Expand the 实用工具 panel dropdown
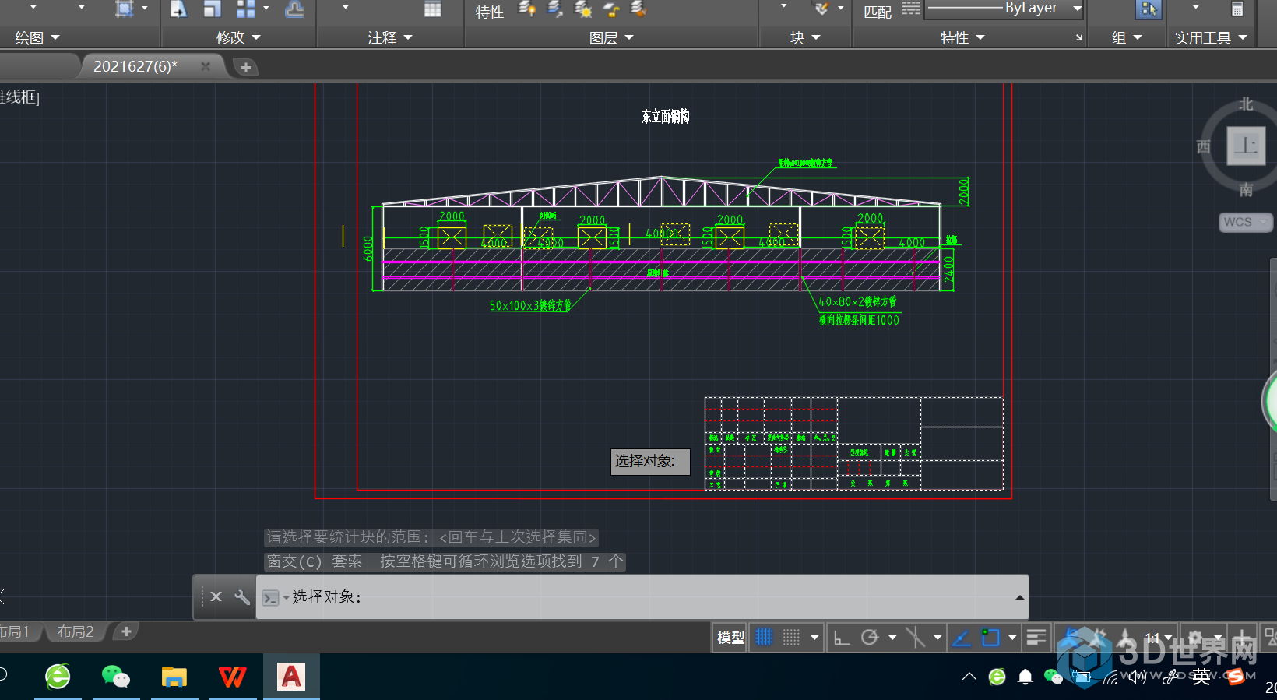1277x700 pixels. (x=1211, y=37)
